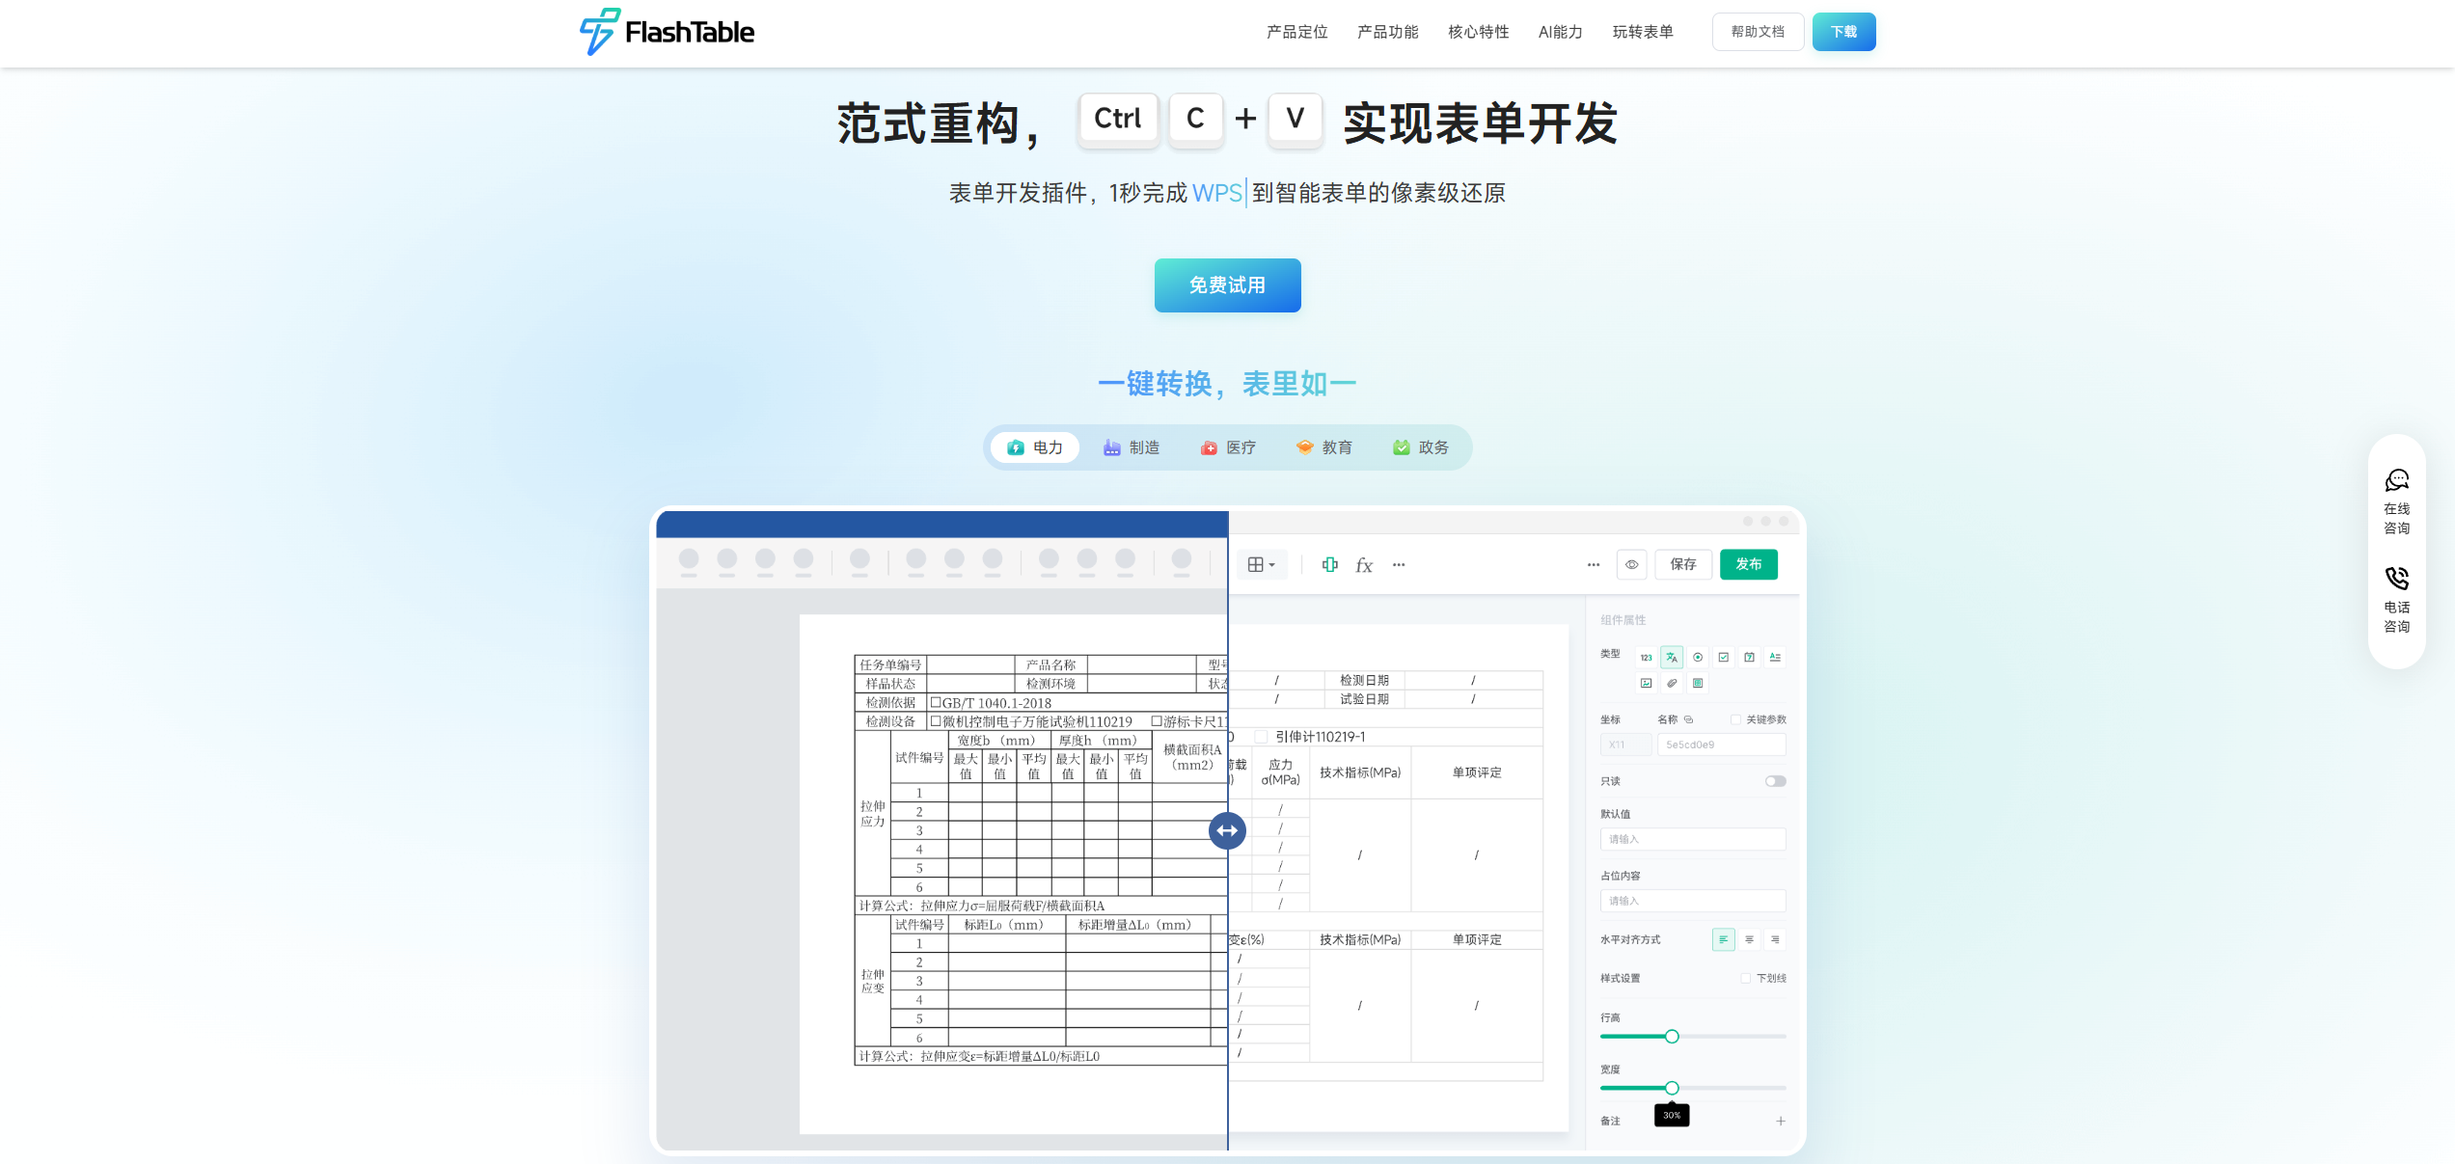The width and height of the screenshot is (2455, 1164).
Task: Click the 任务单编号 cell in document
Action: 890,664
